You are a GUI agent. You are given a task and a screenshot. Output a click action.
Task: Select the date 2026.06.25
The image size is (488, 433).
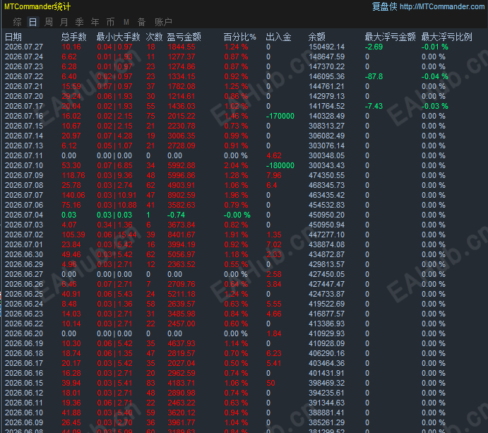tap(24, 294)
